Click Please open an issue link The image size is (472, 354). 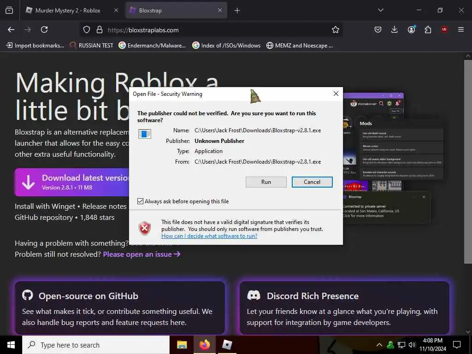pyautogui.click(x=142, y=254)
